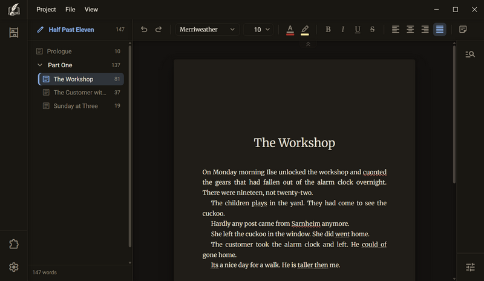Undo the last edit

coord(144,29)
